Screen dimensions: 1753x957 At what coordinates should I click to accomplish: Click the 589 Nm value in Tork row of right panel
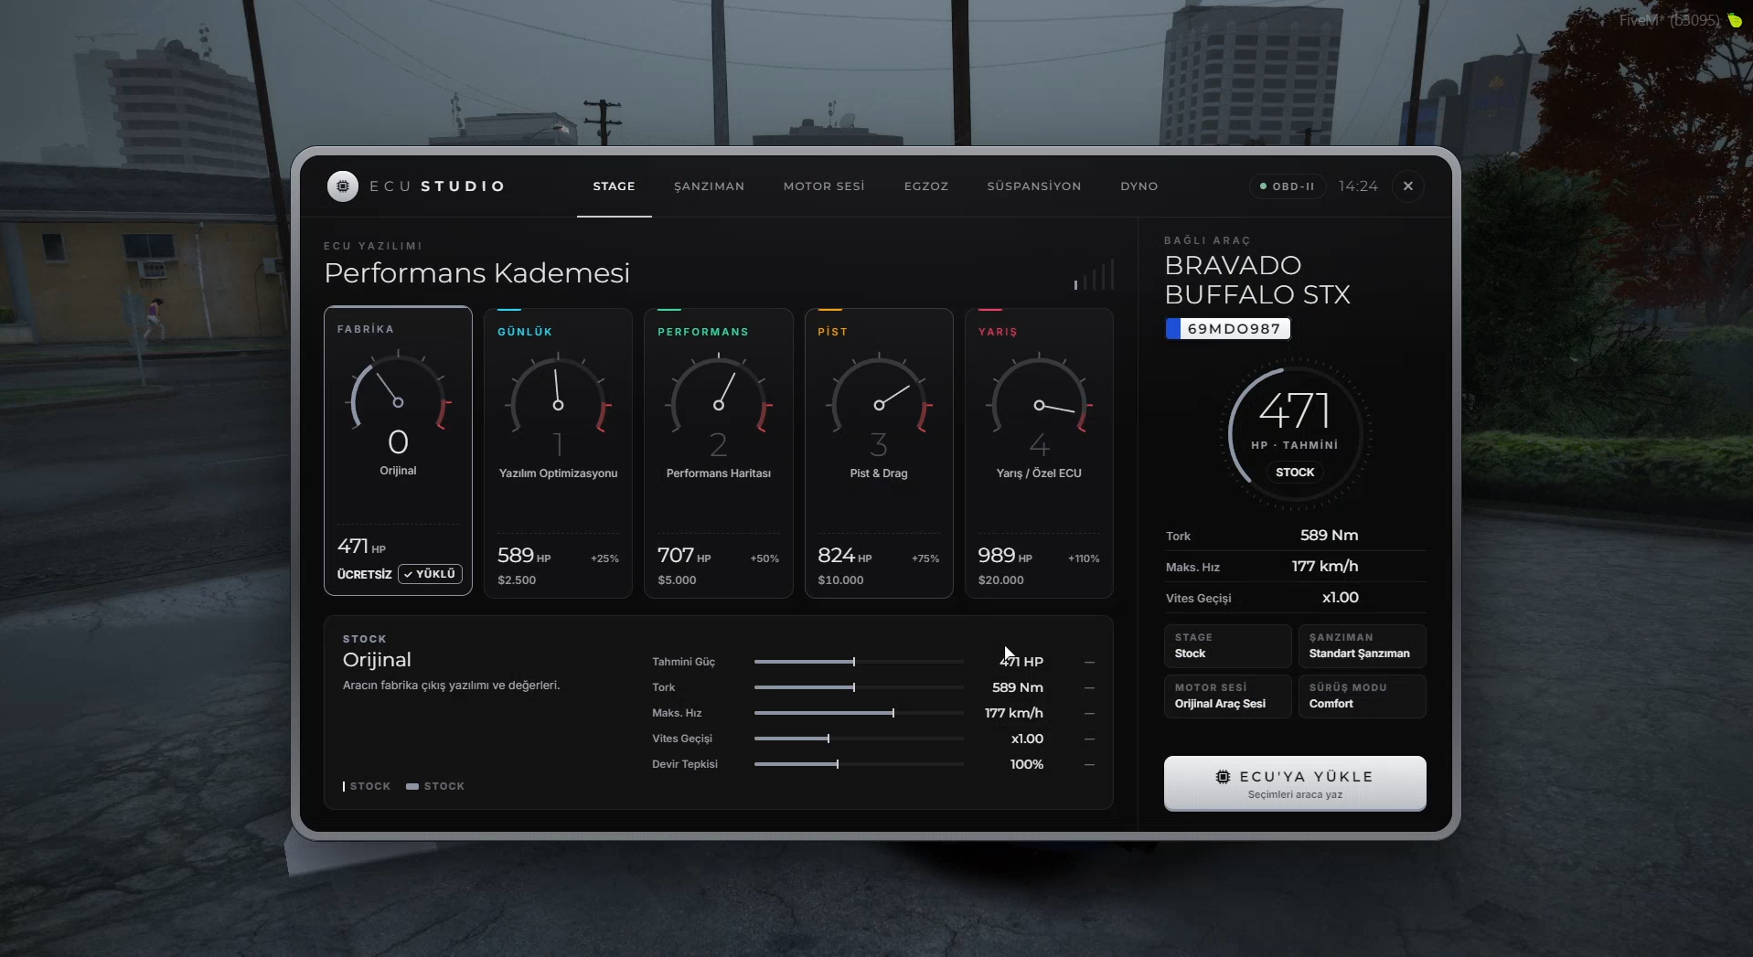(1329, 536)
